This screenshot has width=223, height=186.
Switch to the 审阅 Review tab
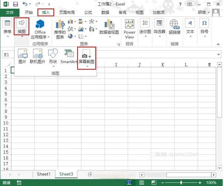tap(122, 13)
